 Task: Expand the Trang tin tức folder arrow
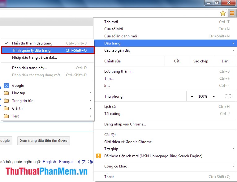click(x=90, y=100)
